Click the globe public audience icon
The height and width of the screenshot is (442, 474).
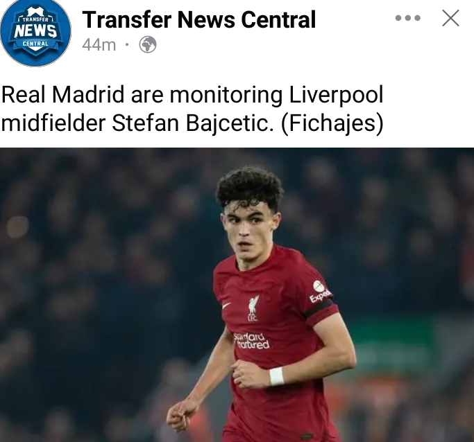coord(148,44)
